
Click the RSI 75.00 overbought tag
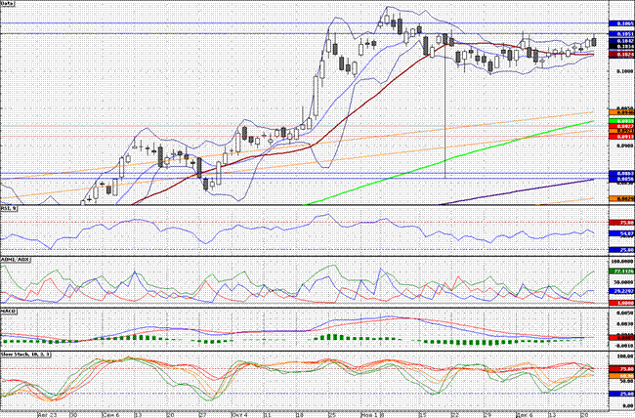[621, 223]
